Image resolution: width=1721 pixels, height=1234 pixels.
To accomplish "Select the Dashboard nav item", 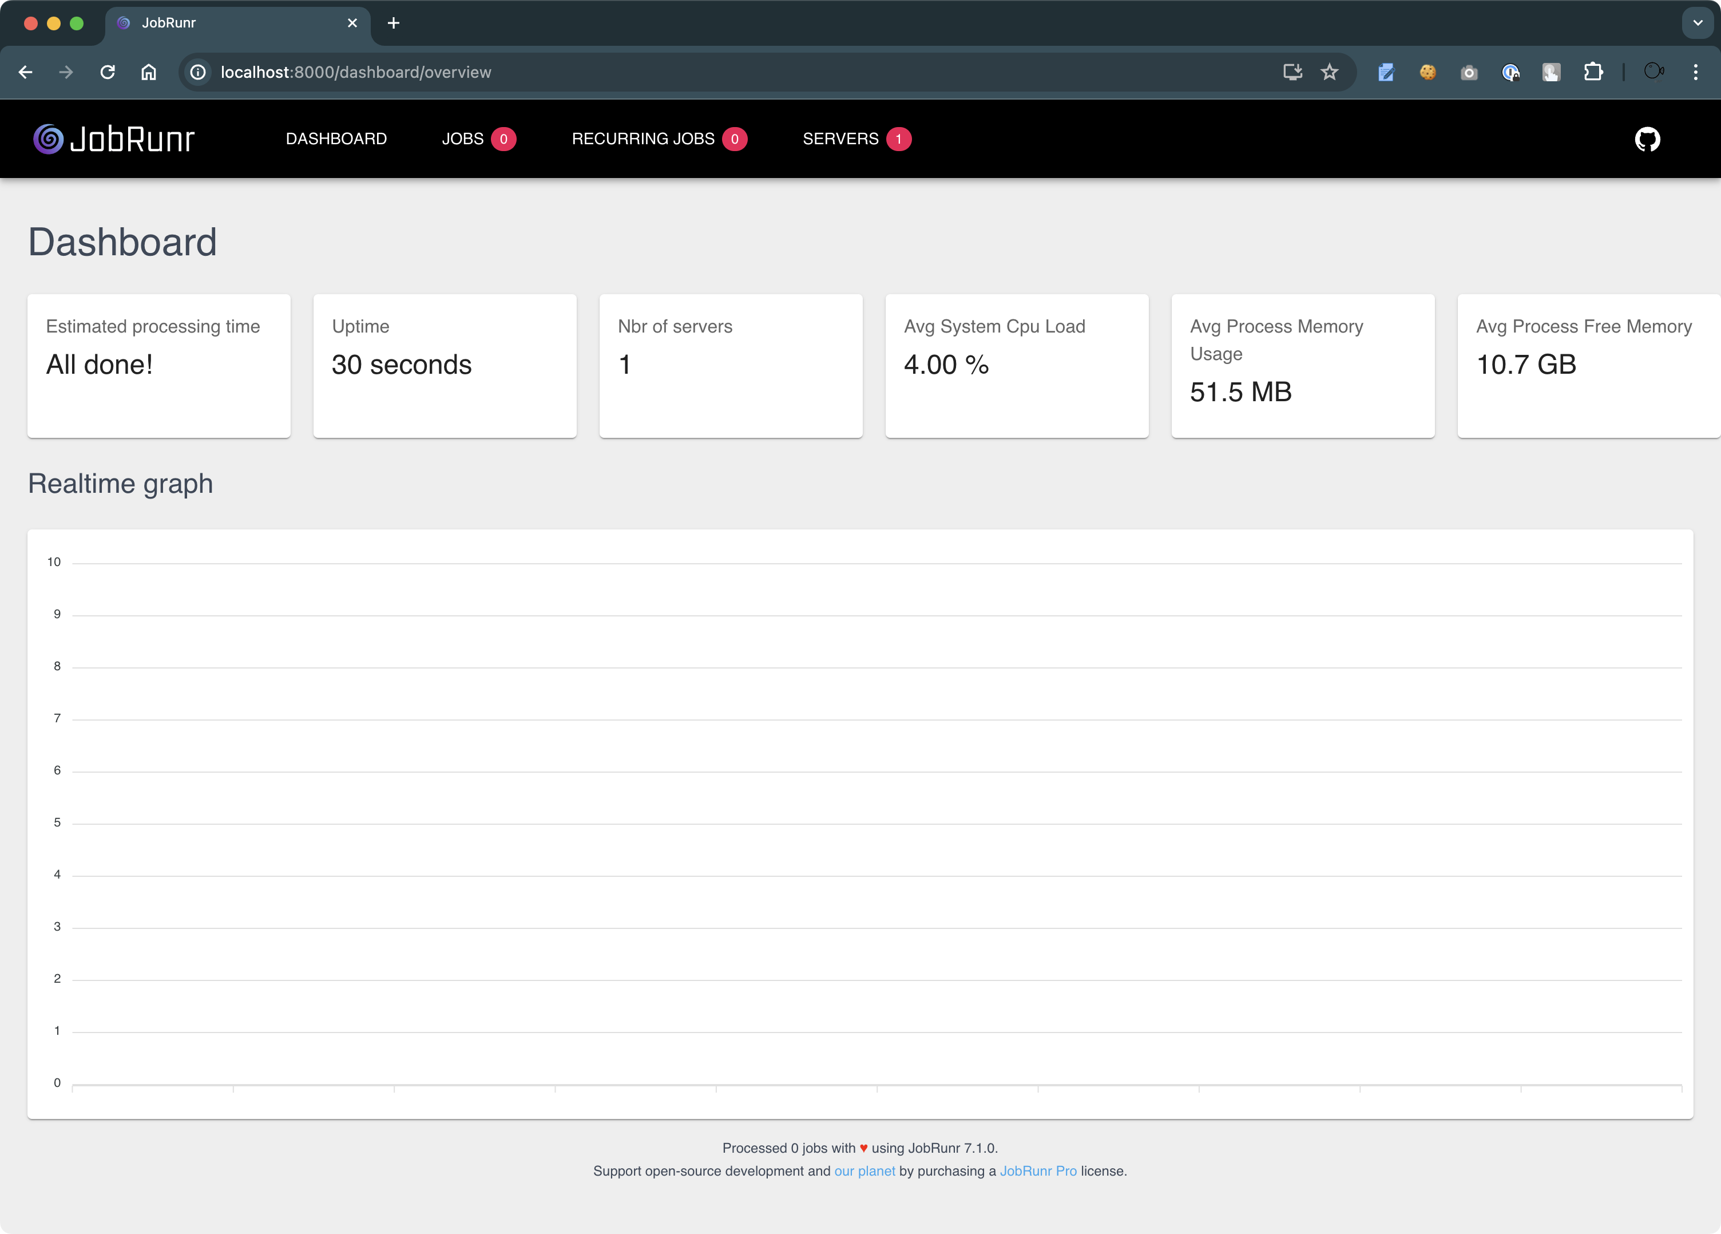I will click(x=336, y=139).
